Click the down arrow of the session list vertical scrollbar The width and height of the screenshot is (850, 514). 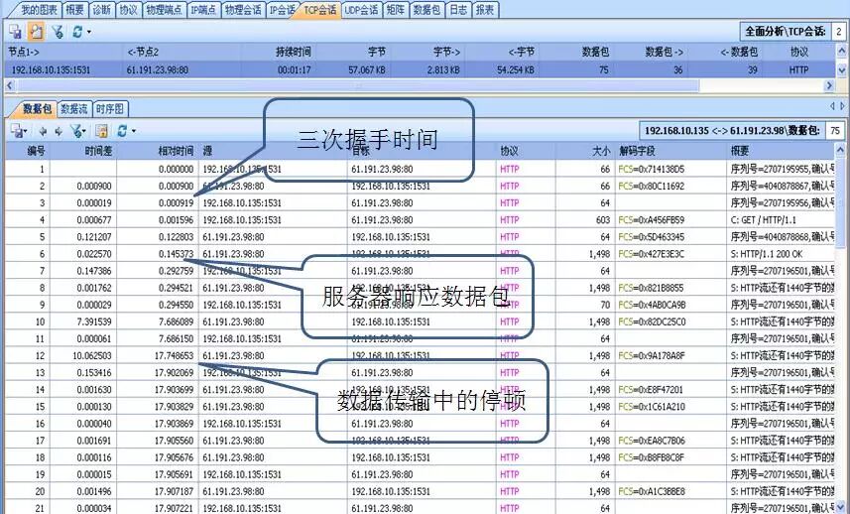tap(841, 69)
